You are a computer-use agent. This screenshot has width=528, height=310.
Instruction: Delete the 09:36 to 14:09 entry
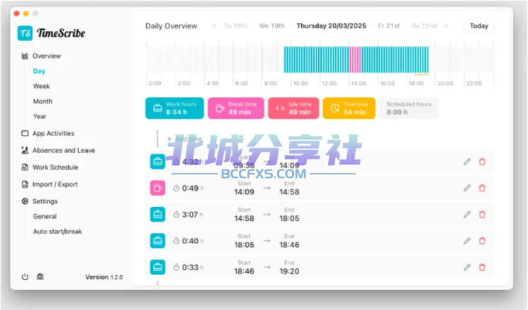(482, 162)
